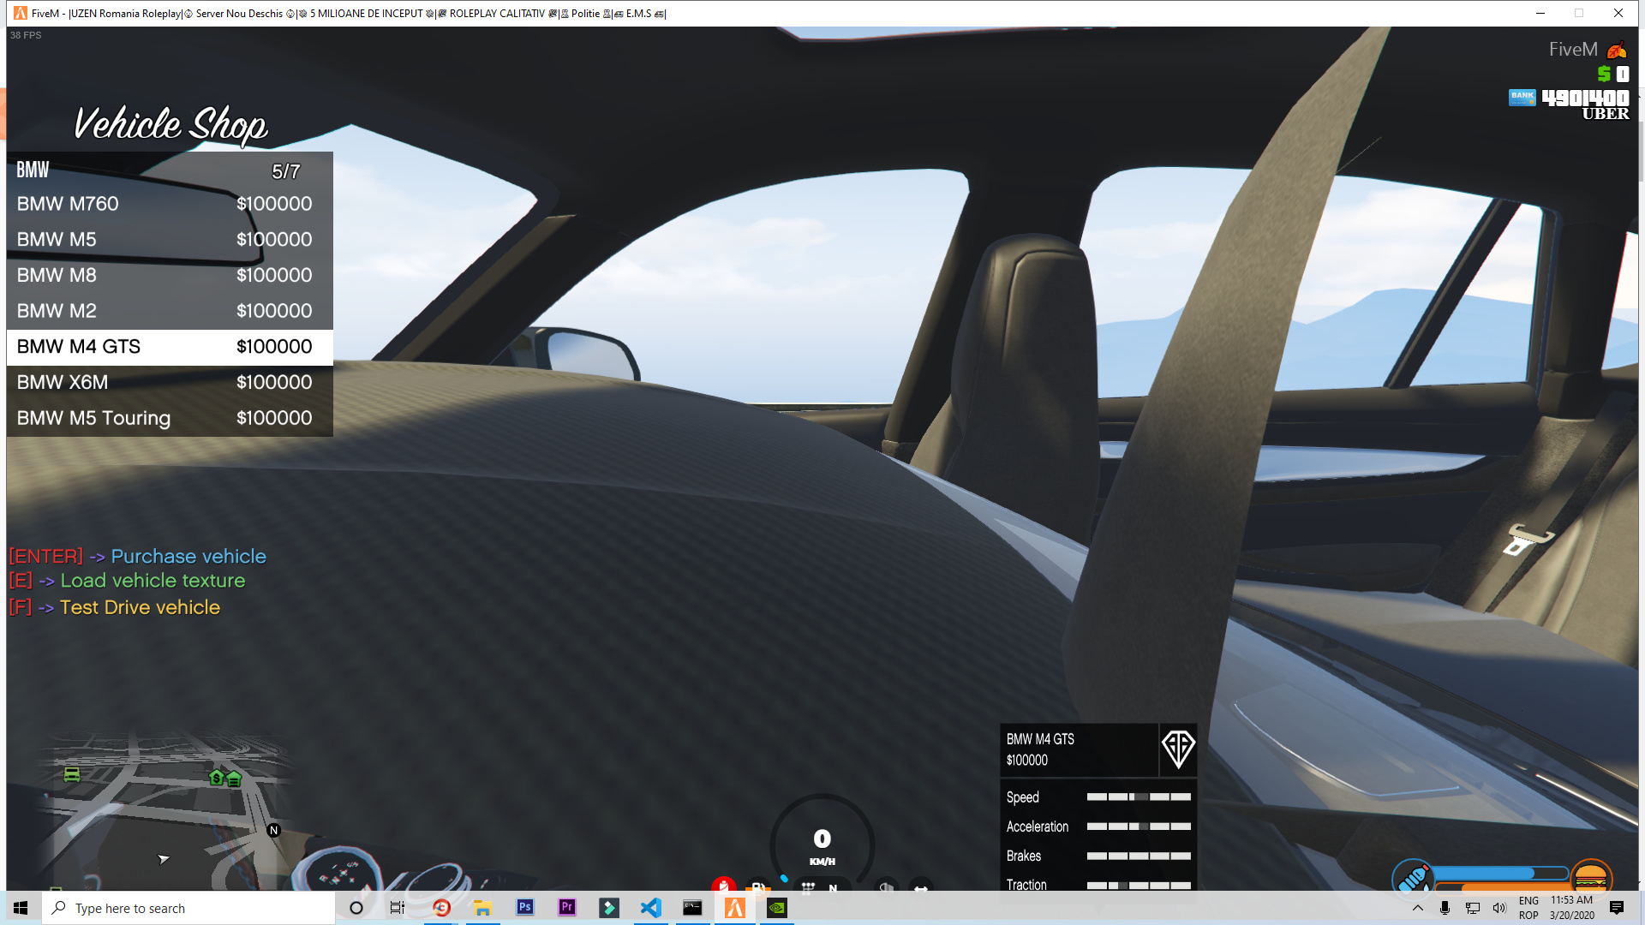1645x925 pixels.
Task: Click the 5/7 item counter
Action: click(x=286, y=171)
